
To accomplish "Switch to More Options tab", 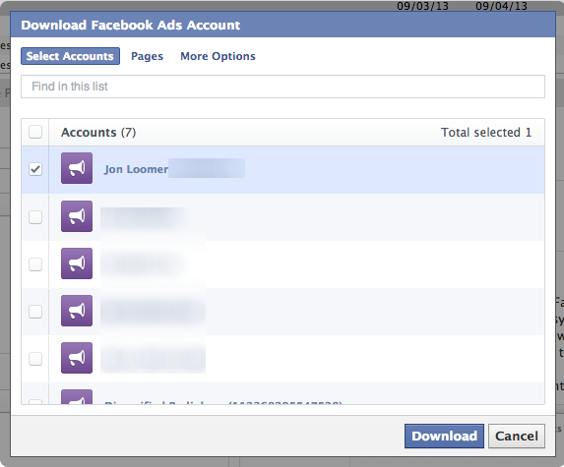I will (x=218, y=56).
